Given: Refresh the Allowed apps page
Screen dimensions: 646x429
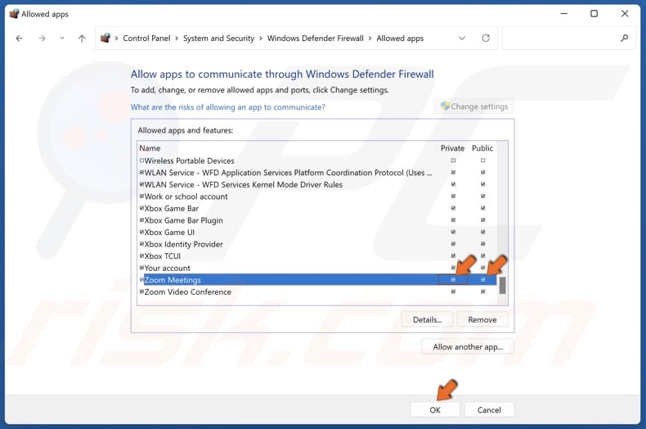Looking at the screenshot, I should coord(486,38).
